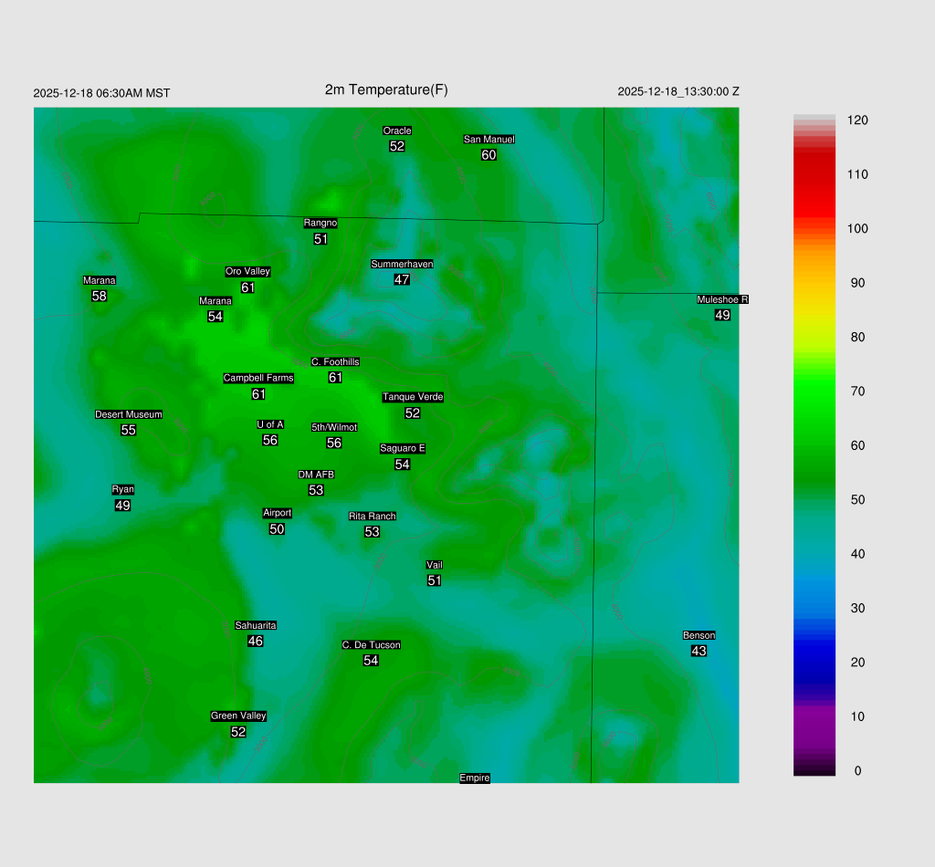Click the purple section of the colorbar
The height and width of the screenshot is (867, 935).
point(814,726)
